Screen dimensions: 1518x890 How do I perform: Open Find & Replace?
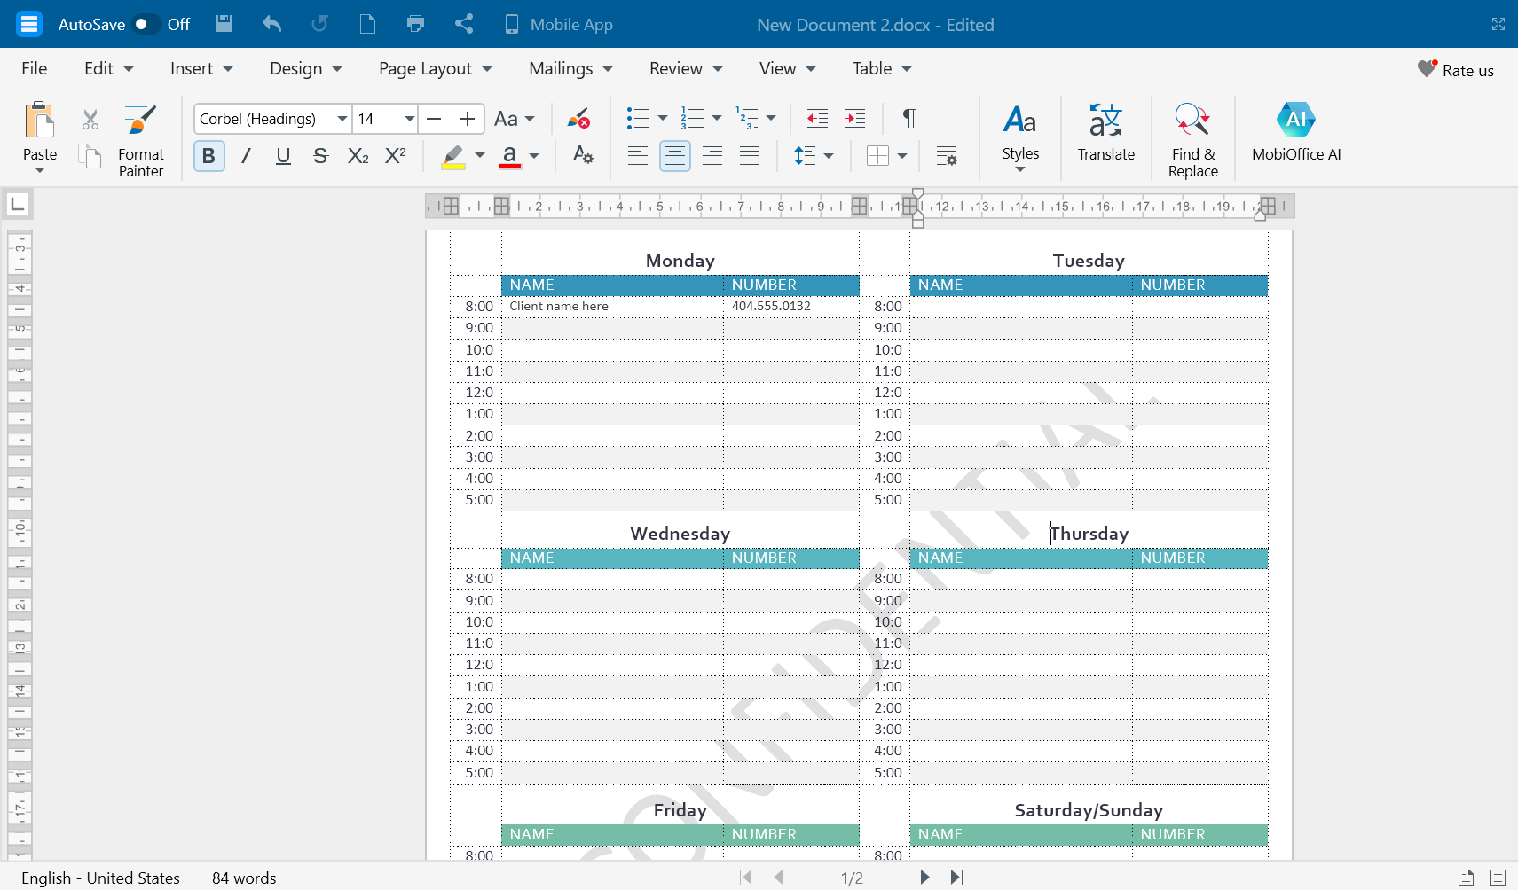(1192, 120)
